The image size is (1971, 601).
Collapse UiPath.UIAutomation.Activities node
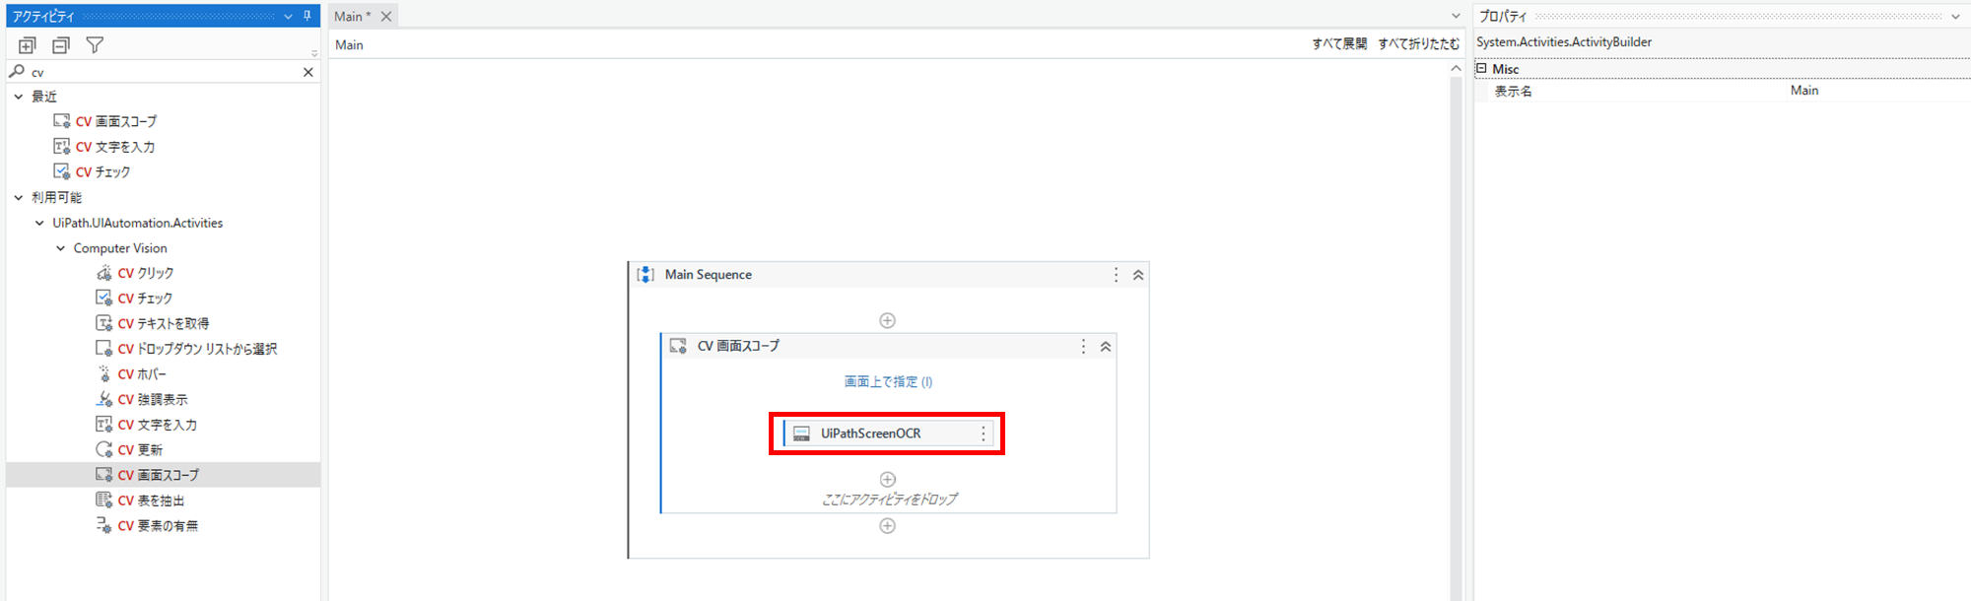pos(39,223)
